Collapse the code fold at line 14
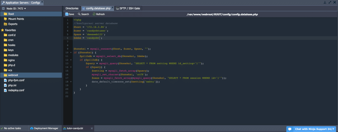Viewport: 338px width, 132px height. 71,67
